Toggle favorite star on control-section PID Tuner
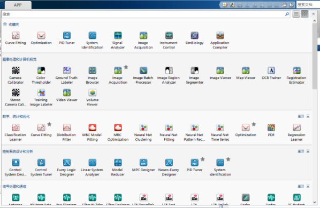 tap(203, 159)
